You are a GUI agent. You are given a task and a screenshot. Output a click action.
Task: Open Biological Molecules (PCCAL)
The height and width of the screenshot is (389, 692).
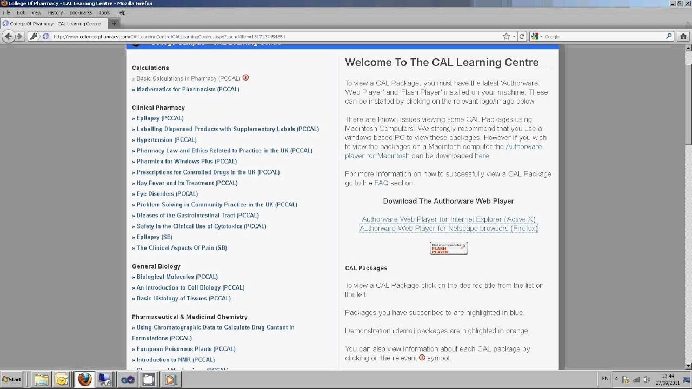pos(177,277)
